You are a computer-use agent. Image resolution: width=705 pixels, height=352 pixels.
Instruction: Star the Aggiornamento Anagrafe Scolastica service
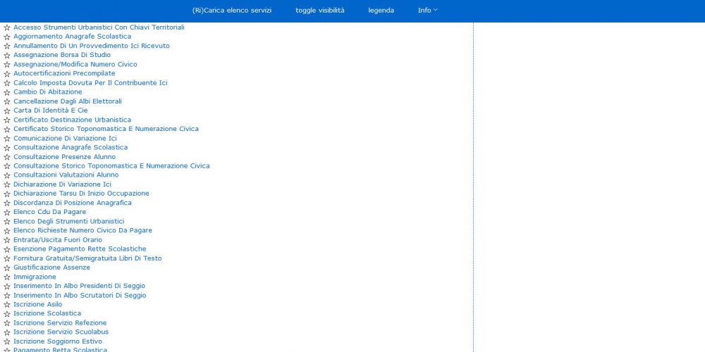(7, 37)
